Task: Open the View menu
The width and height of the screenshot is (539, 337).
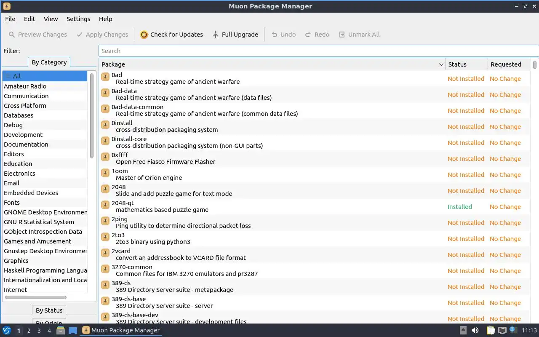Action: click(x=51, y=19)
